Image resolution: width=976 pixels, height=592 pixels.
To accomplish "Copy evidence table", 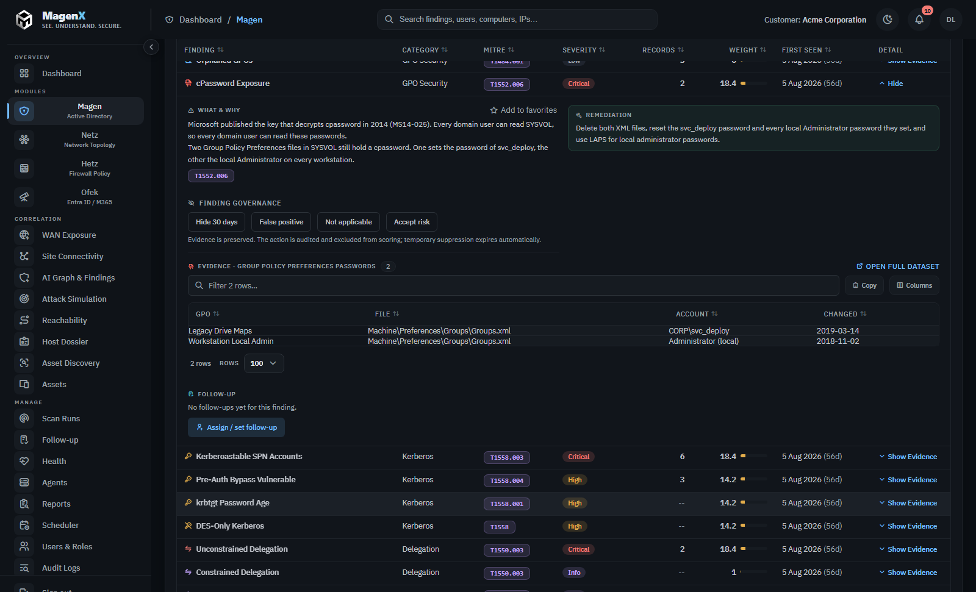I will click(864, 285).
